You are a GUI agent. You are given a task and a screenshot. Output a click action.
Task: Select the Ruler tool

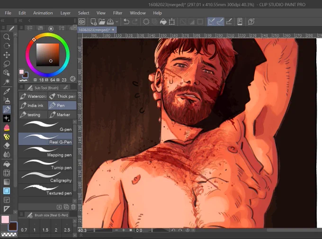(7, 209)
